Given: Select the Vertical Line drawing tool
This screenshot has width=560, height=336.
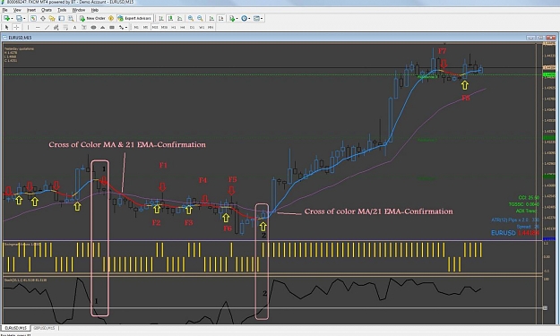Looking at the screenshot, I should [28, 27].
